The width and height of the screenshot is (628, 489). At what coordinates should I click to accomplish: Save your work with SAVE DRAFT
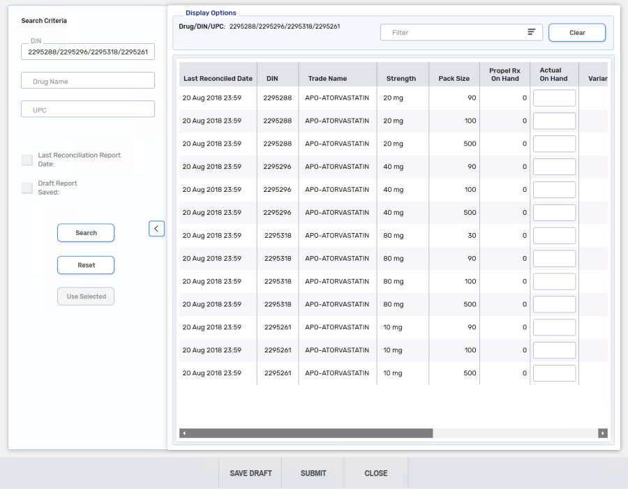(x=250, y=473)
